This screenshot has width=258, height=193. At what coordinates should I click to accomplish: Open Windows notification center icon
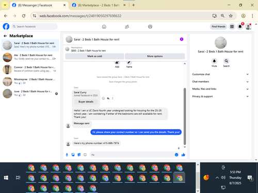(x=250, y=178)
